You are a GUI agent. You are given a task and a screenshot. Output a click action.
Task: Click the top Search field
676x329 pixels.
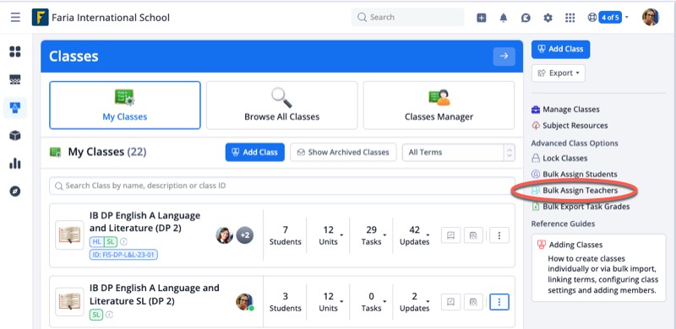(408, 17)
